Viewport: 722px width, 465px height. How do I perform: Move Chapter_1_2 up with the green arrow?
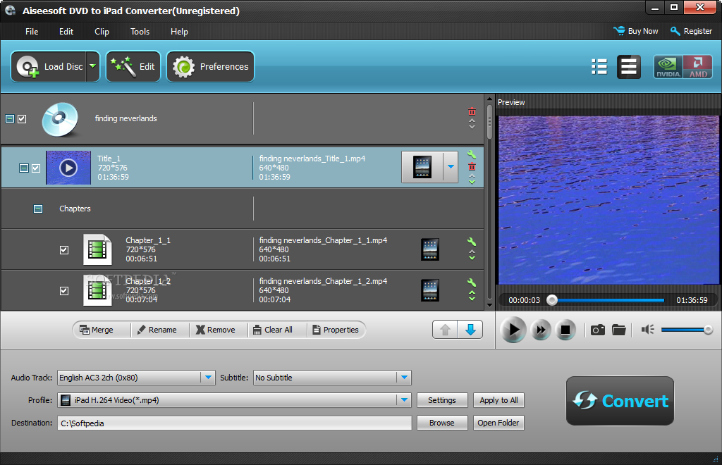(x=472, y=292)
